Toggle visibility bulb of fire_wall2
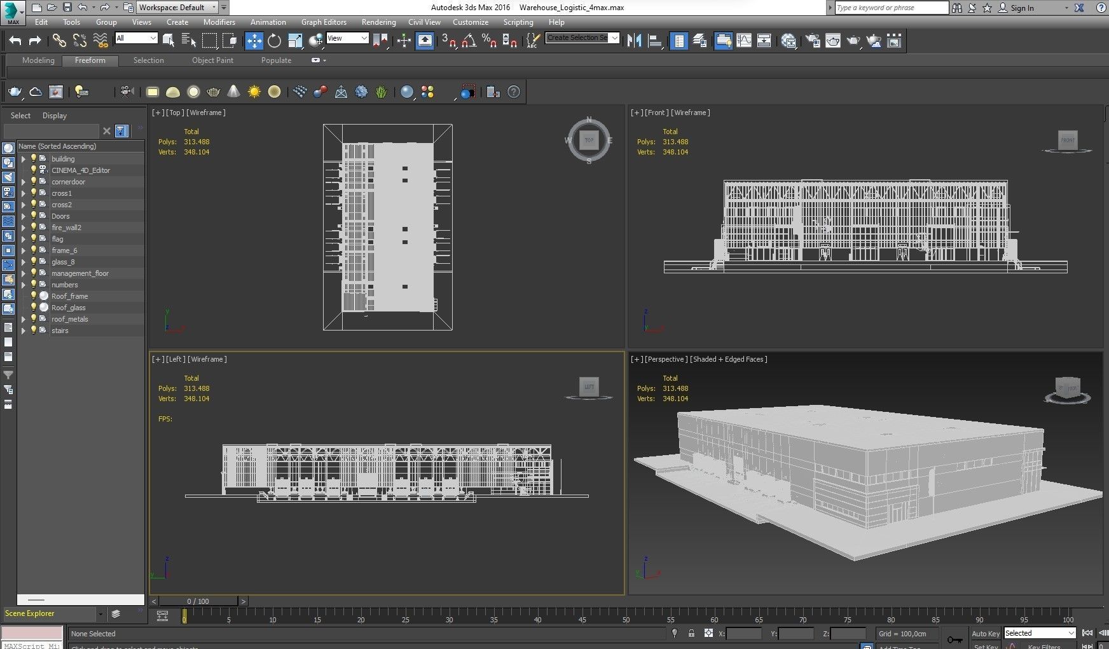The image size is (1109, 649). [34, 227]
